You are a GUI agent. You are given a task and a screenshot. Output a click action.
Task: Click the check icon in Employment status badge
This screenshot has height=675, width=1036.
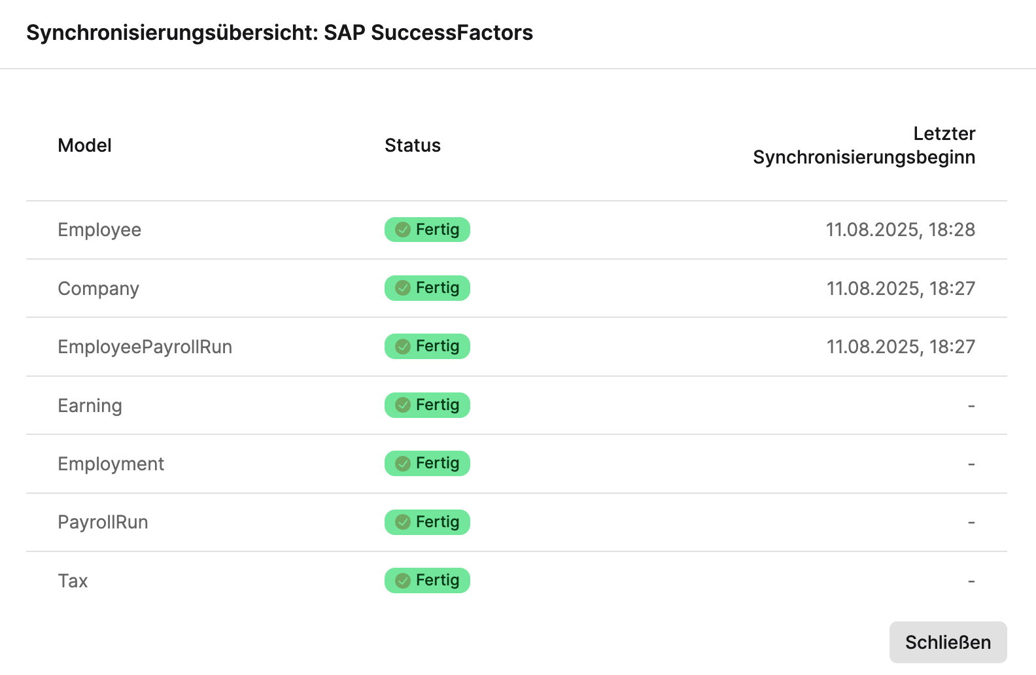pyautogui.click(x=403, y=463)
